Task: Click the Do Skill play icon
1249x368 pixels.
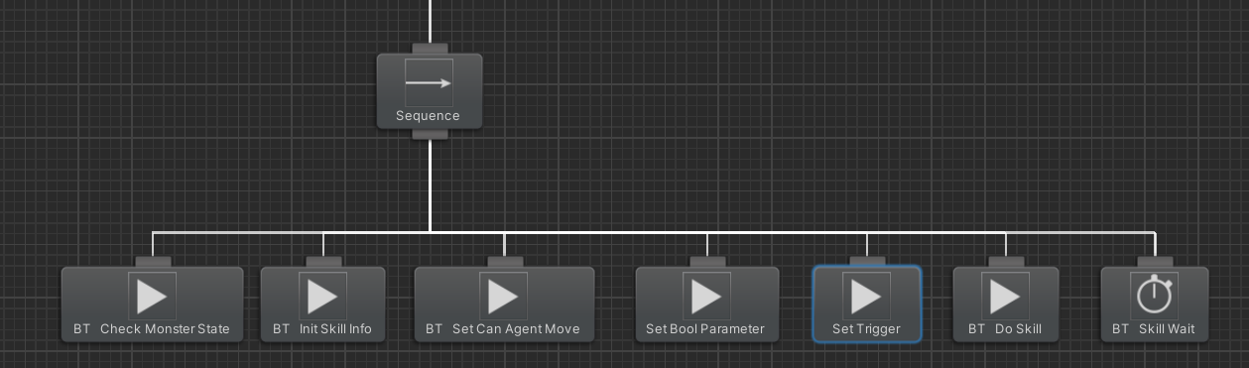Action: coord(1006,297)
